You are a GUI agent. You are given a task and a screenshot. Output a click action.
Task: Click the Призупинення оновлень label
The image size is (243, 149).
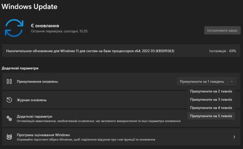click(x=37, y=81)
